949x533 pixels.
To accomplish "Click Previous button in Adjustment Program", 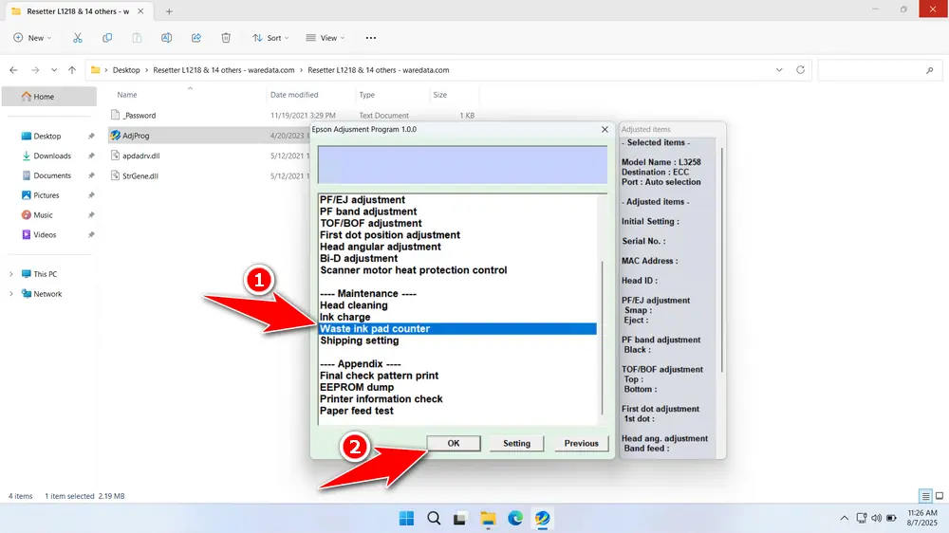I will point(581,444).
